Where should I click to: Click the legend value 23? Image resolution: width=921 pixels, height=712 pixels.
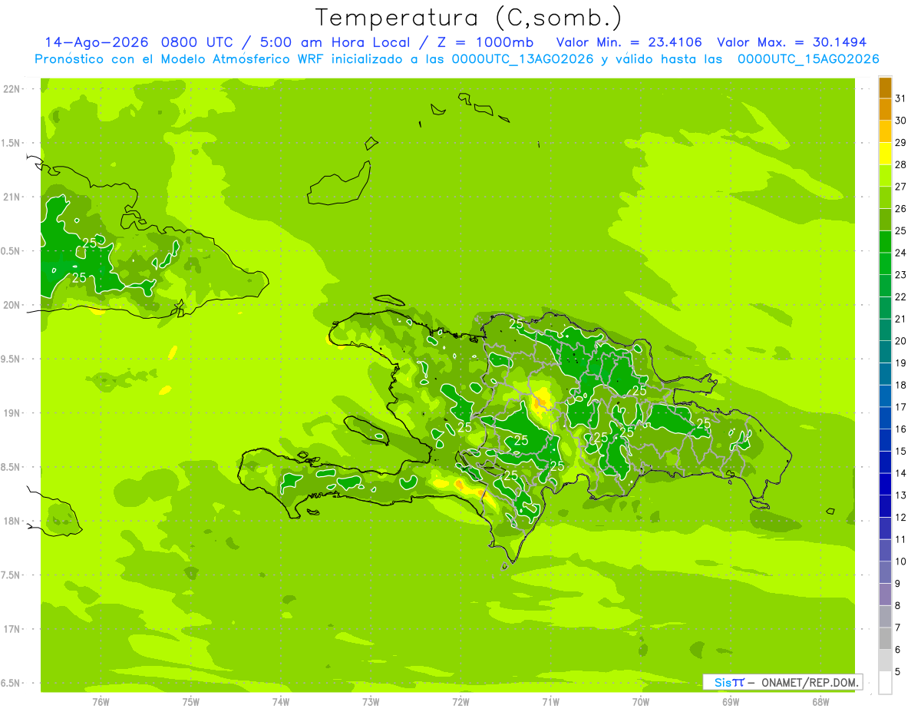tap(900, 275)
